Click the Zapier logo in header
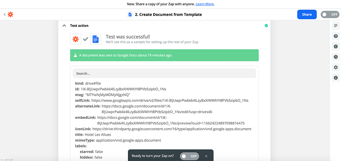The height and width of the screenshot is (161, 341). tap(11, 15)
